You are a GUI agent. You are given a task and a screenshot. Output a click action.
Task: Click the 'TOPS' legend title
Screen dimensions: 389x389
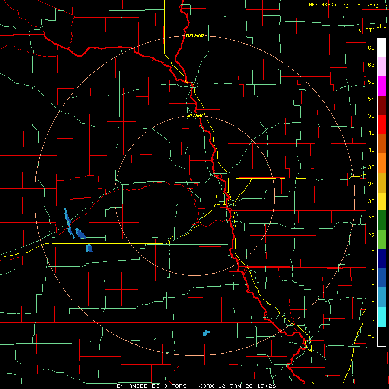[x=380, y=26]
